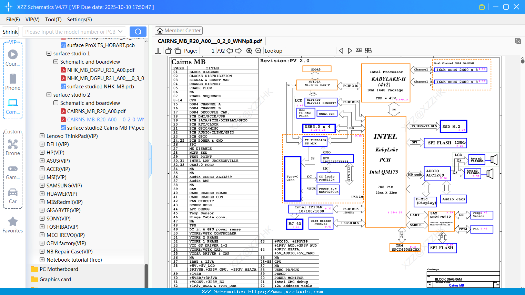The width and height of the screenshot is (525, 295).
Task: Rotate the page clockwise
Action: coord(178,51)
